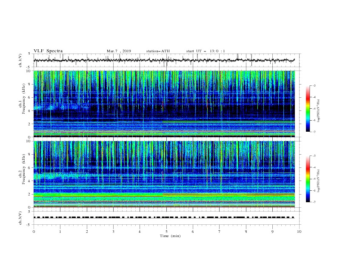Click the "10" tick on the time axis
The width and height of the screenshot is (337, 260).
tap(299, 232)
